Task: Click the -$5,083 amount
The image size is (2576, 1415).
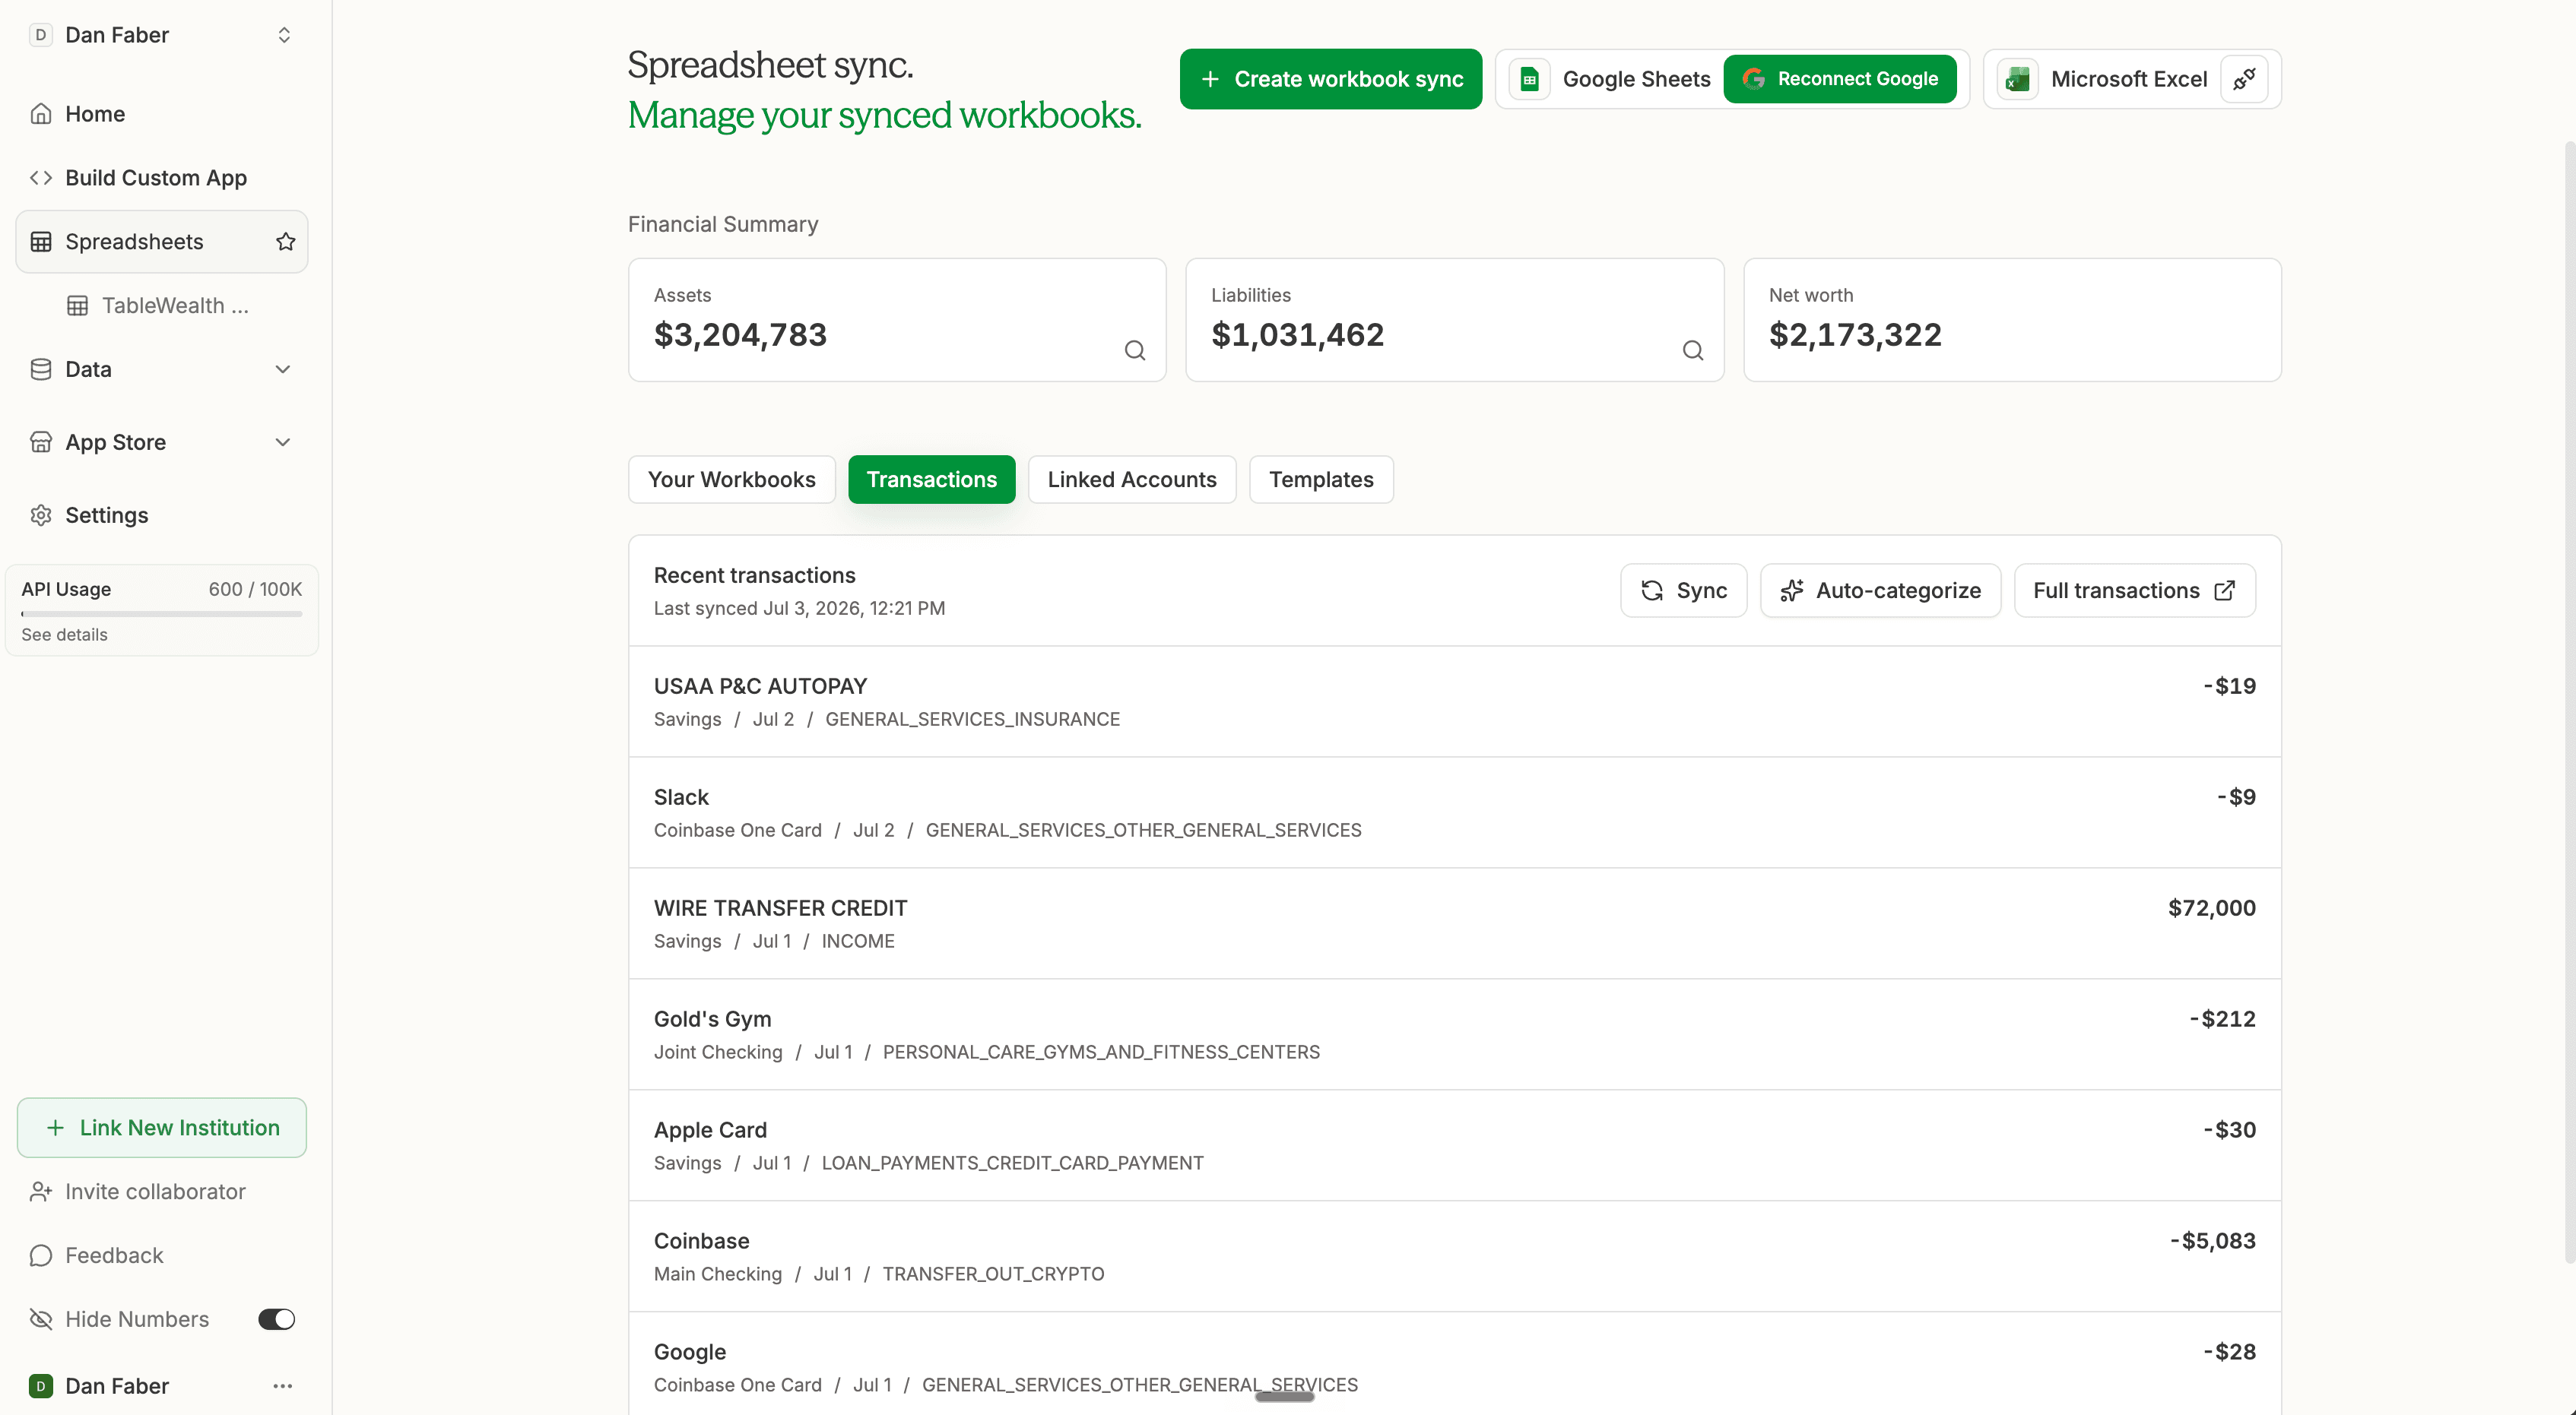Action: 2212,1241
